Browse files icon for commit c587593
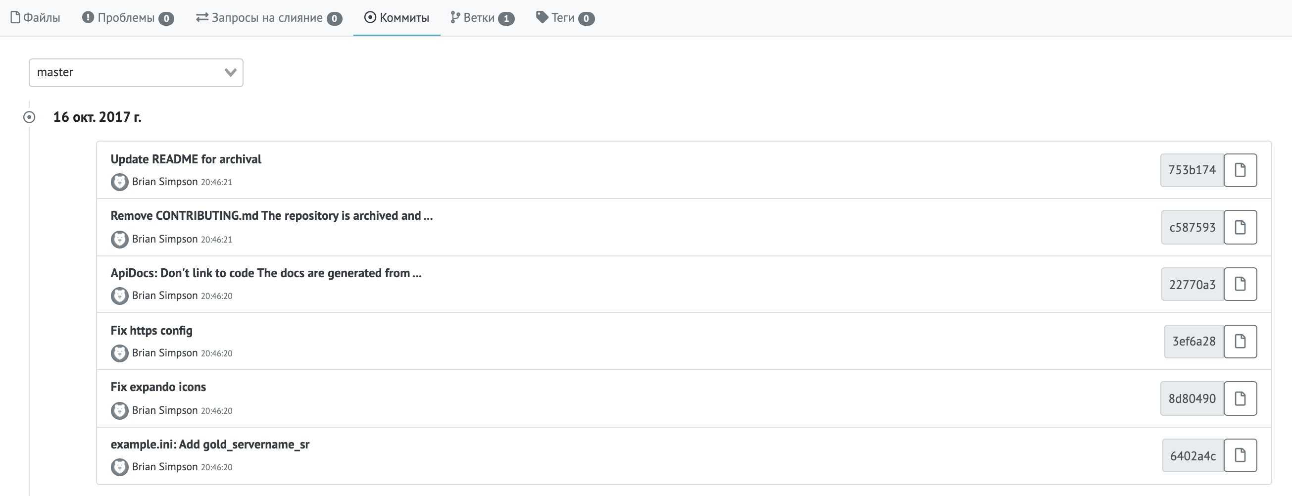The height and width of the screenshot is (496, 1292). [x=1240, y=227]
